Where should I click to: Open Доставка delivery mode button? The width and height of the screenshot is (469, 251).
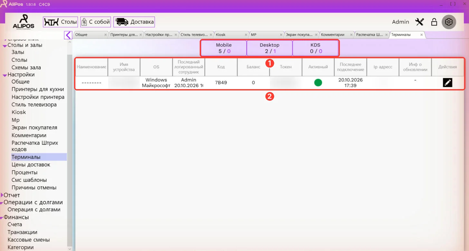click(x=134, y=22)
